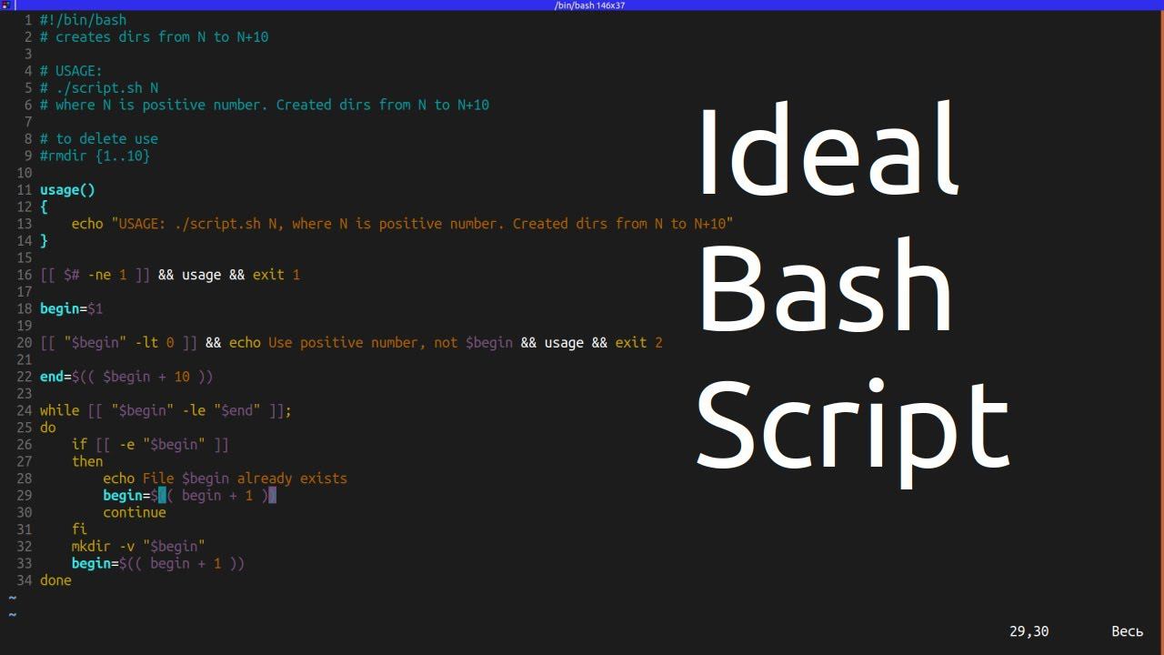
Task: Click the '# USAGE:' comment line
Action: click(x=71, y=71)
